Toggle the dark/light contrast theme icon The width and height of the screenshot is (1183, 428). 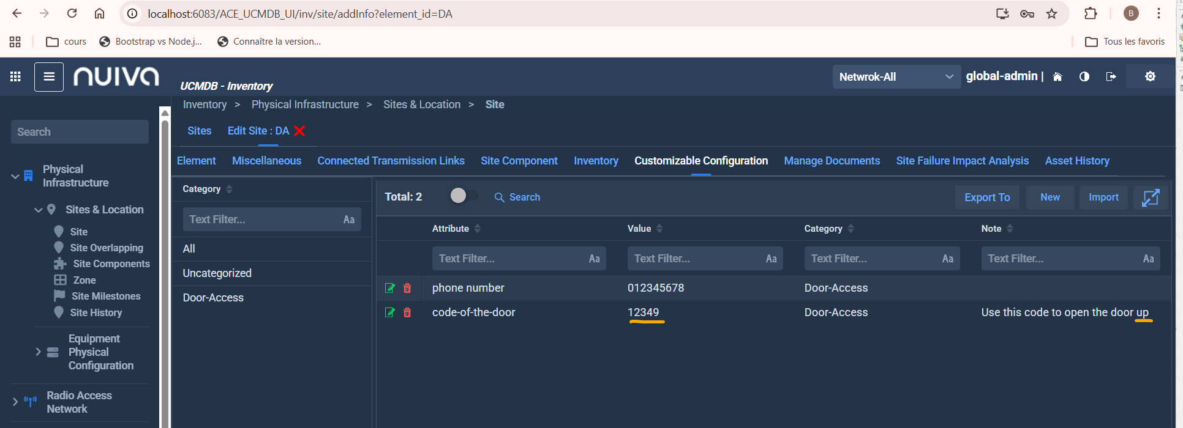coord(1084,76)
